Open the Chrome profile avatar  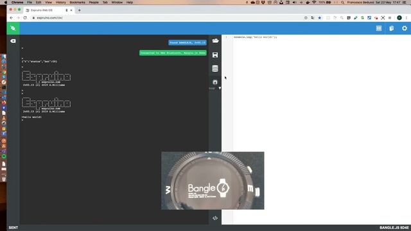tap(399, 18)
